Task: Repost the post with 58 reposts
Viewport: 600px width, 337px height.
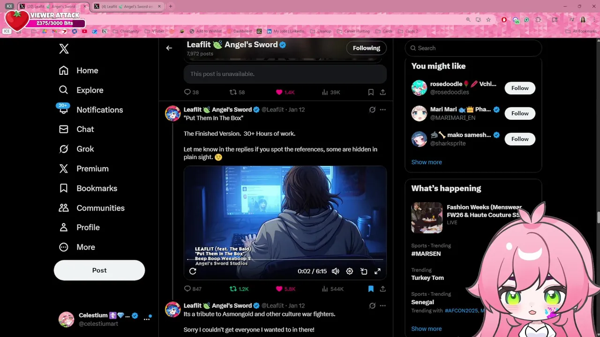Action: (x=237, y=92)
